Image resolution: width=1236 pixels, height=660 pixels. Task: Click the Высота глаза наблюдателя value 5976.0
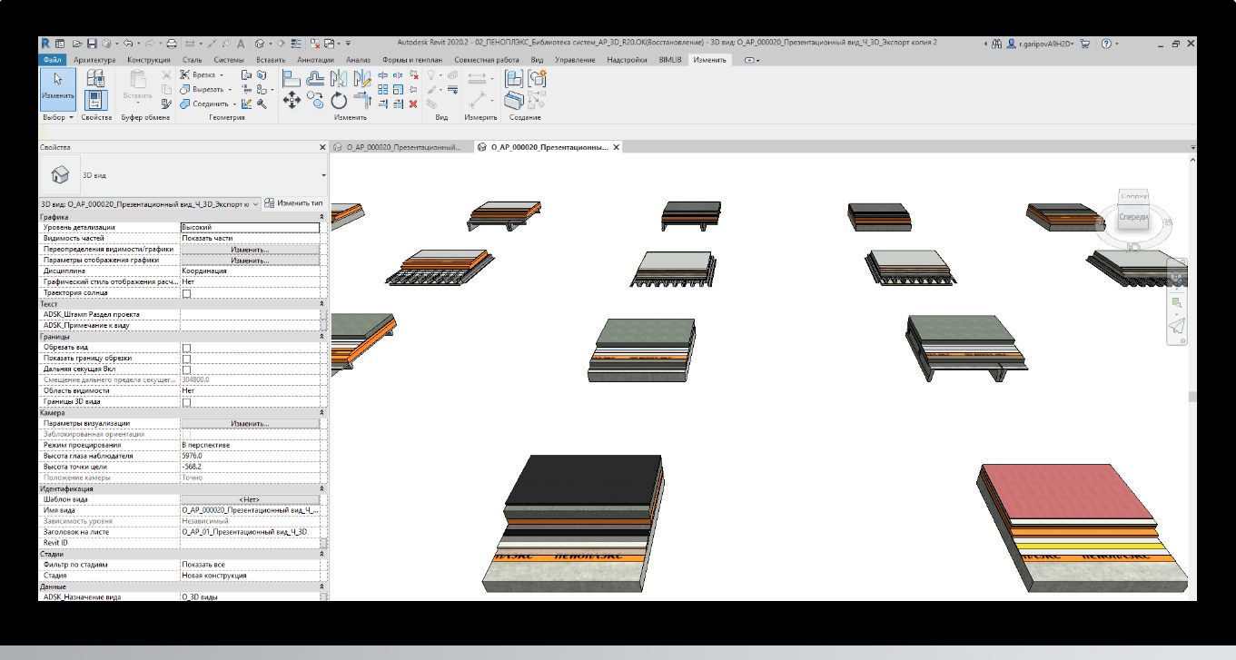click(x=250, y=456)
